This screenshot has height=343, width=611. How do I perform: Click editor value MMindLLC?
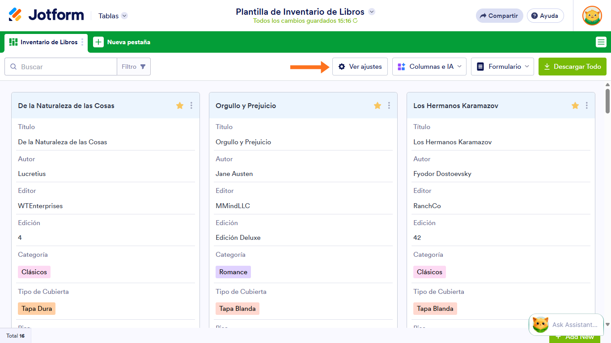233,206
